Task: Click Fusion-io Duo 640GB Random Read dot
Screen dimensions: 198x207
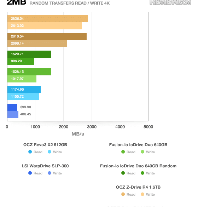Action: point(123,173)
